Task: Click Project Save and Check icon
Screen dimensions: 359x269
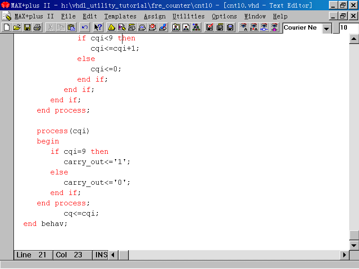Action: pos(210,27)
